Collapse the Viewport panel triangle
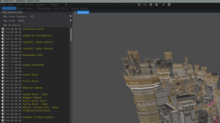The image size is (220, 123). tap(75, 12)
